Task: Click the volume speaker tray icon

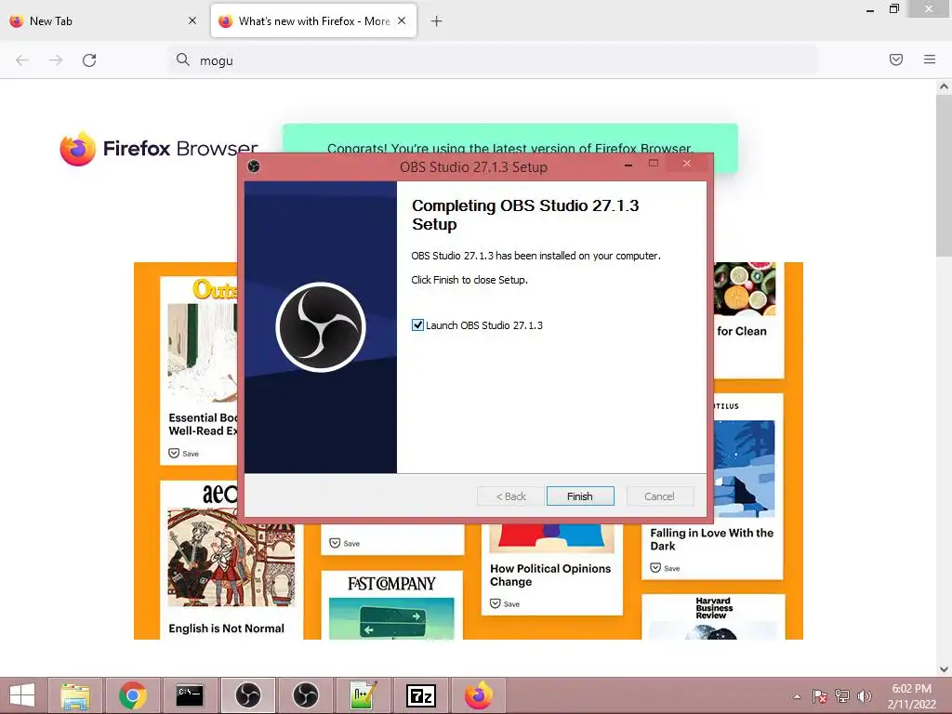Action: point(865,696)
